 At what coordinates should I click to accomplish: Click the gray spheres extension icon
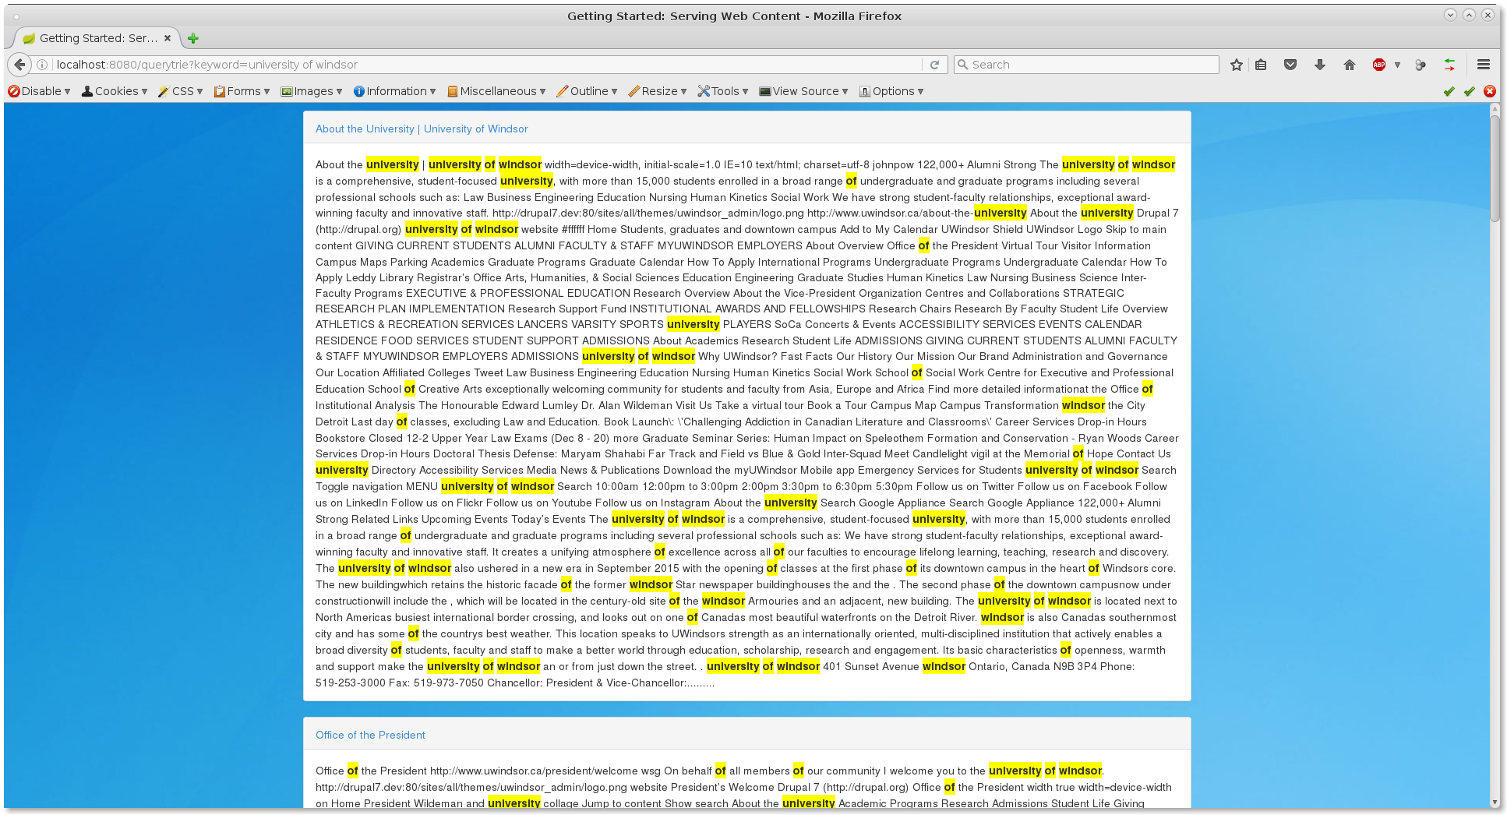[1421, 65]
